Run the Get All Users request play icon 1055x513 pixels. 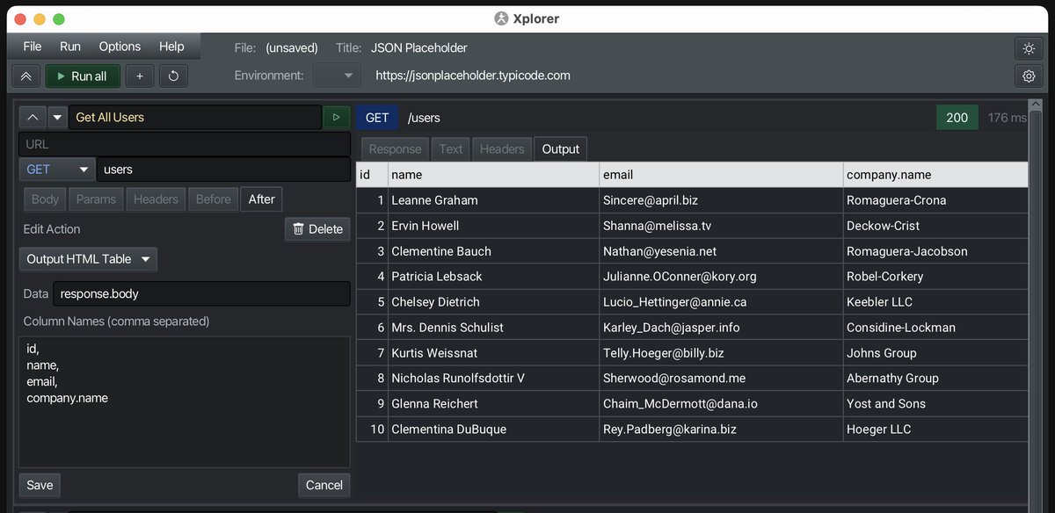click(336, 117)
